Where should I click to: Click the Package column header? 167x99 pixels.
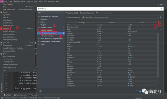tap(82, 23)
